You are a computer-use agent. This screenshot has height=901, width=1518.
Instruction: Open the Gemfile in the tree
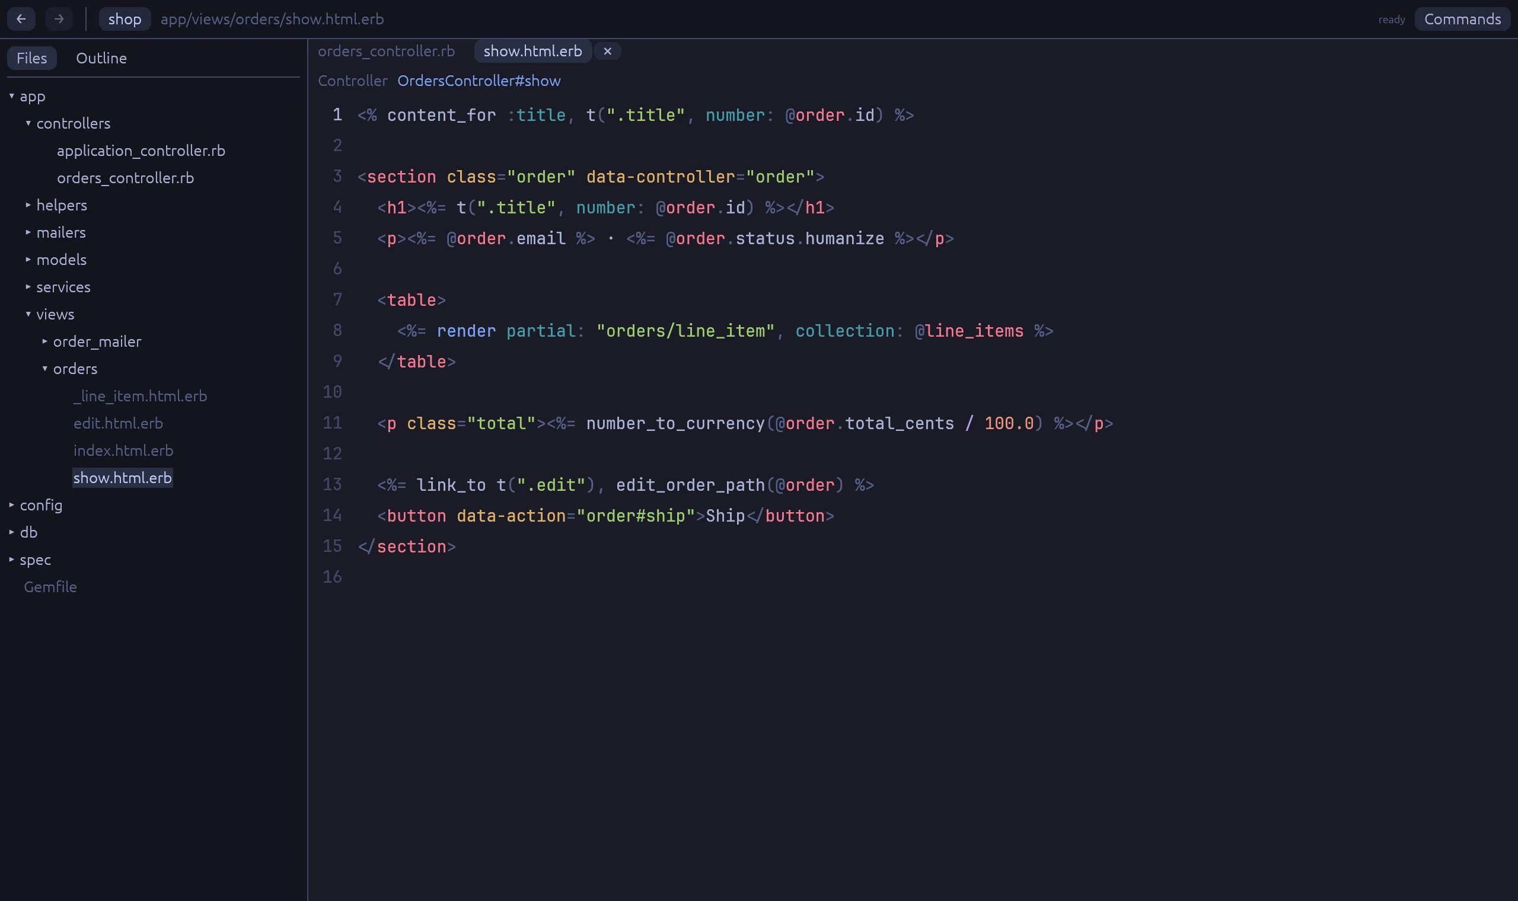(50, 587)
